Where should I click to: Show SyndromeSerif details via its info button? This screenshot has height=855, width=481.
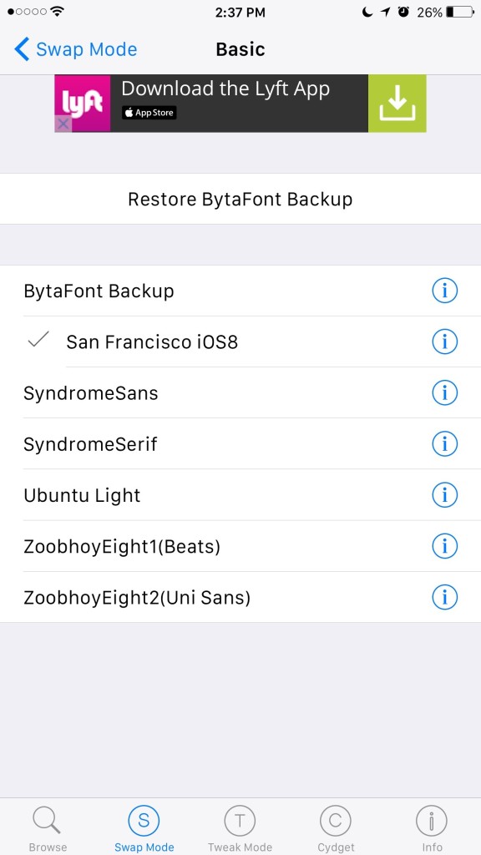coord(445,443)
